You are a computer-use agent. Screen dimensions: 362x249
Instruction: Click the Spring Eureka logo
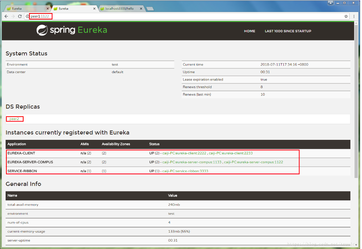tap(72, 30)
